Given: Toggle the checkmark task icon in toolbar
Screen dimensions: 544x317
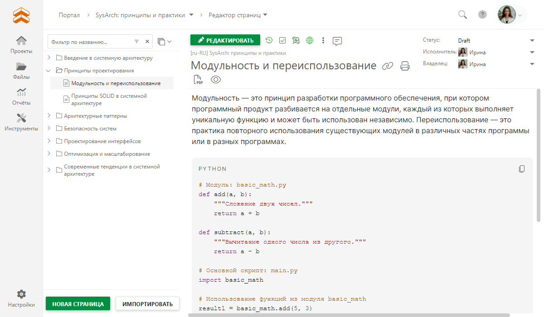Looking at the screenshot, I should click(282, 40).
